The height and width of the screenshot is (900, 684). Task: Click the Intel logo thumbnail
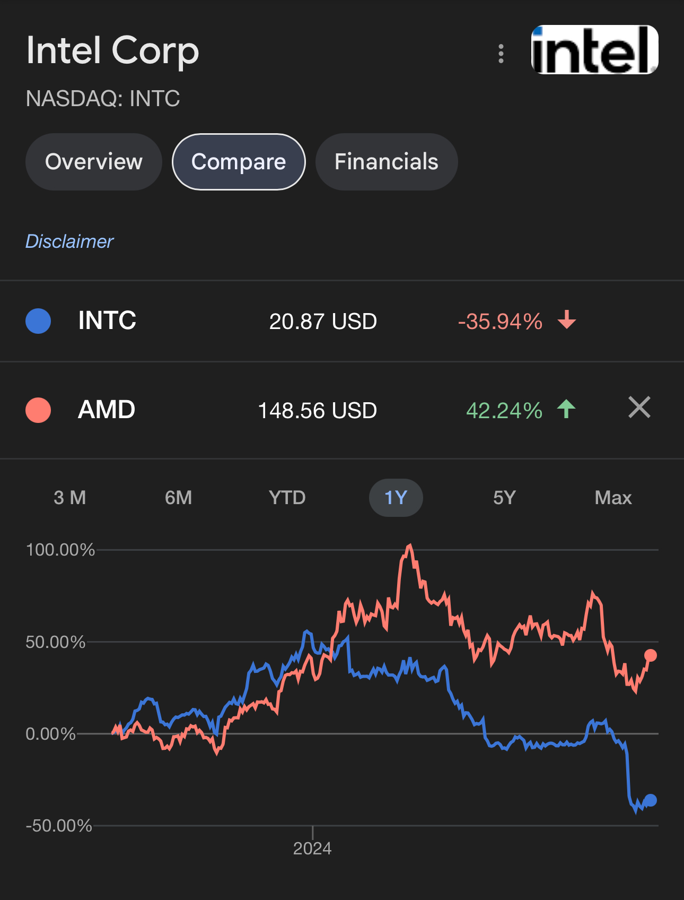[594, 50]
